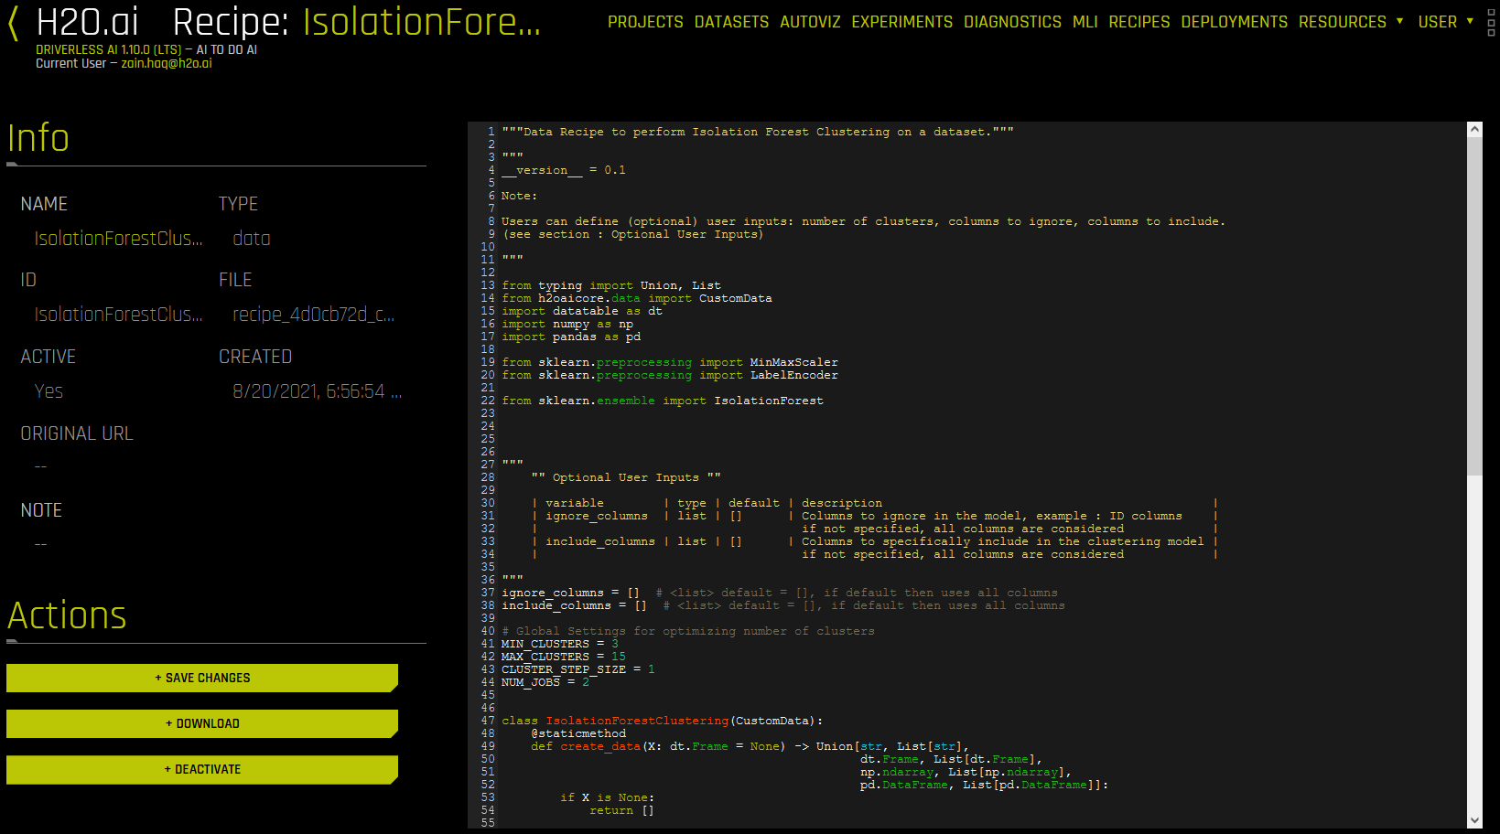Click the import LabelEncoder line
Viewport: 1500px width, 834px height.
670,375
